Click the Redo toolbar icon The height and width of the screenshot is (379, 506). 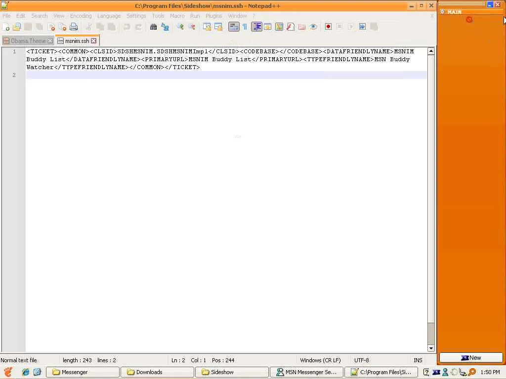pyautogui.click(x=138, y=27)
